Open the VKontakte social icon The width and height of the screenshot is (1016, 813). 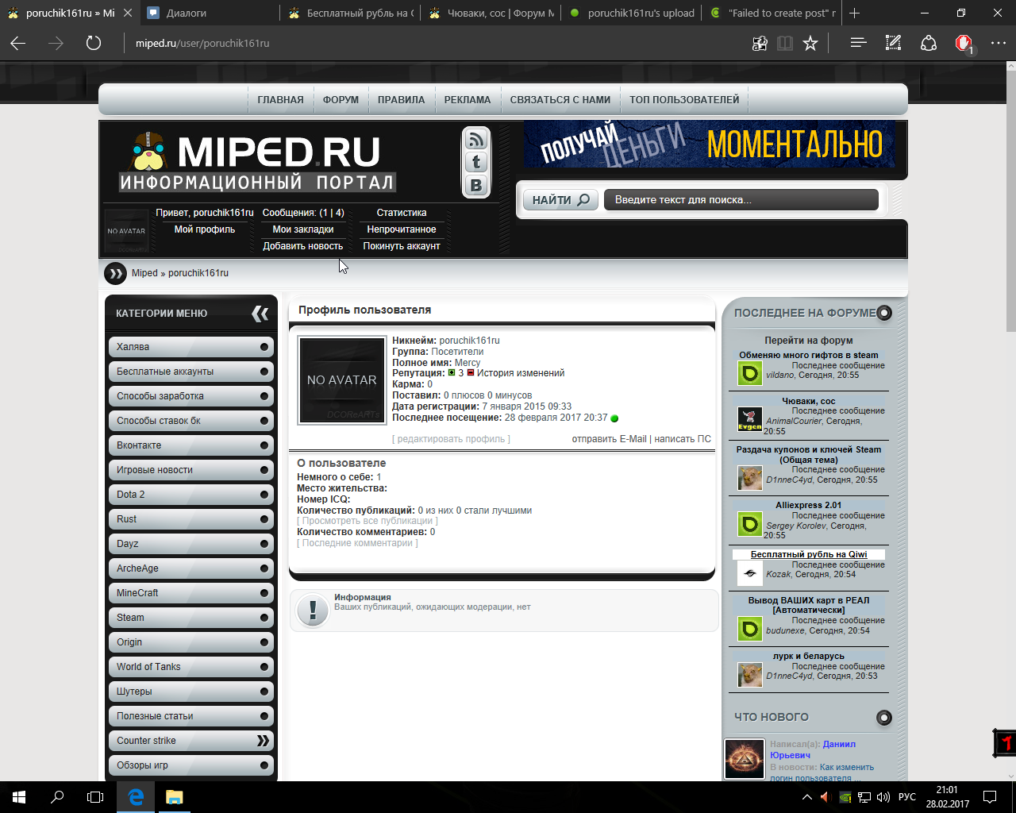tap(476, 186)
